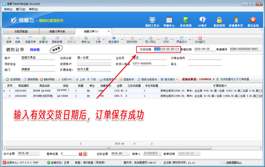Toggle 发货数量可大于订单数量 checkbox
265x167 pixels.
coord(218,79)
